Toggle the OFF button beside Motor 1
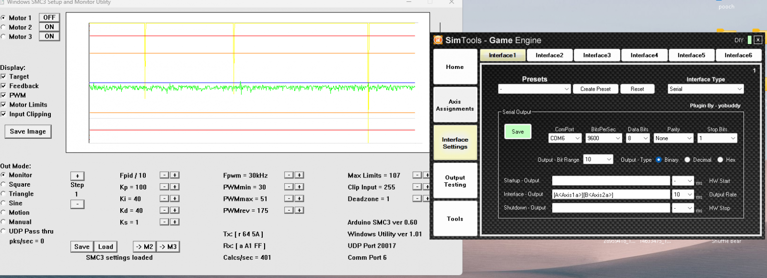Viewport: 767px width, 278px height. click(x=49, y=18)
